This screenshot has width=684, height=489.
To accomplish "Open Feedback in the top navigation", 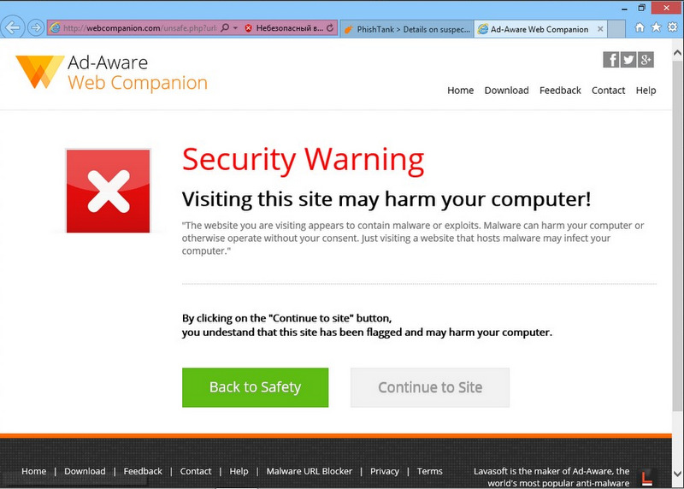I will 560,91.
